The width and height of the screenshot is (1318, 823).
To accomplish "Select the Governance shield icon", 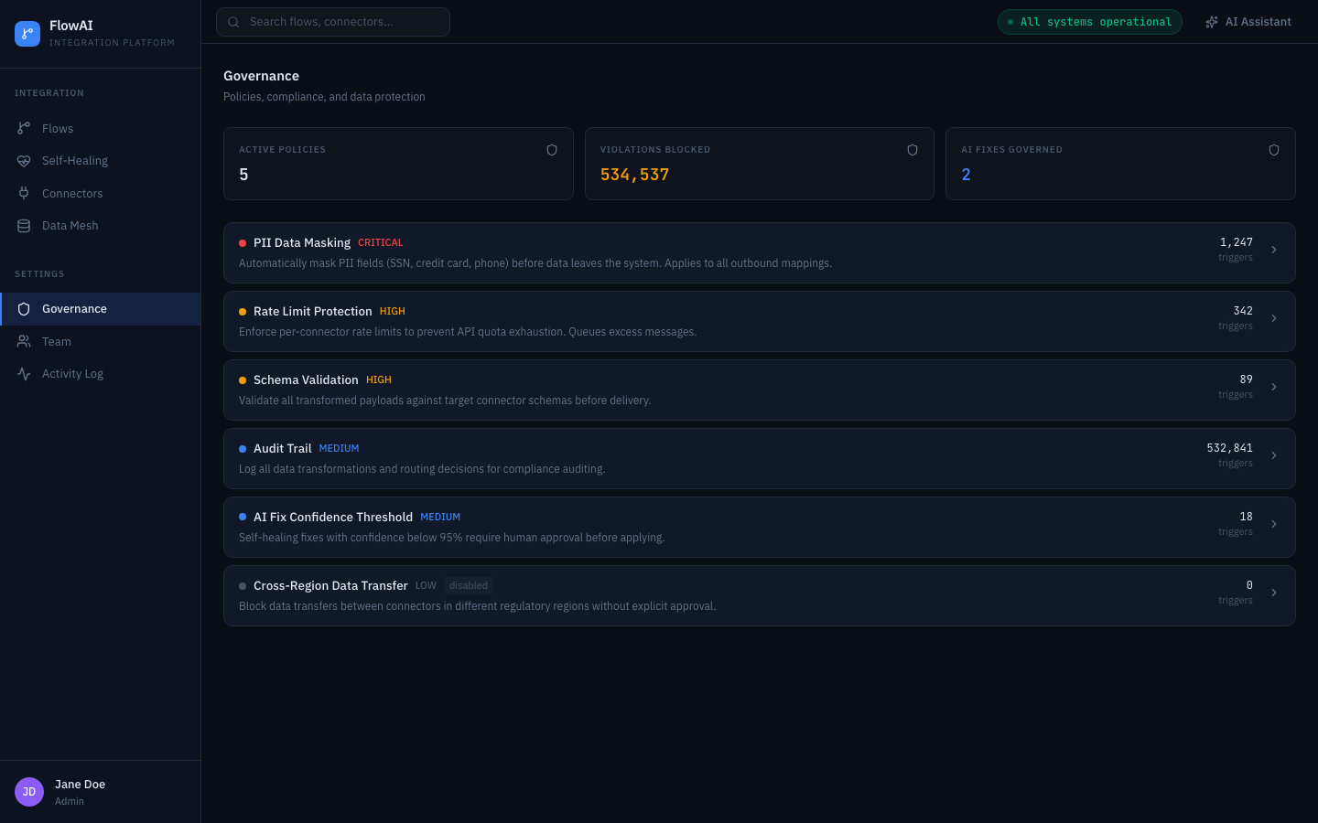I will click(24, 309).
